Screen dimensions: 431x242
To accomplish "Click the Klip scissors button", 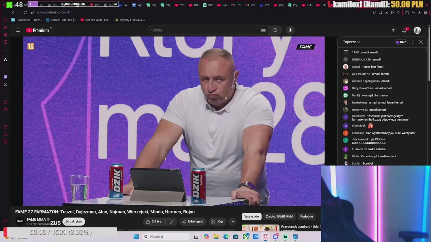I will [217, 221].
